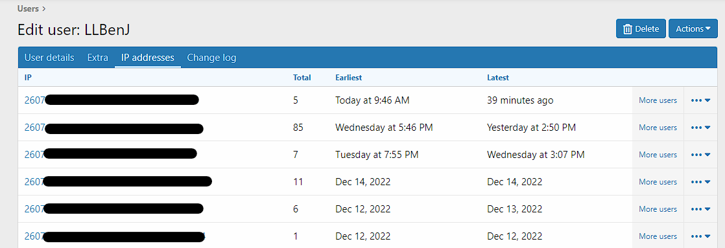Select the Change log tab
This screenshot has width=725, height=248.
pyautogui.click(x=211, y=58)
